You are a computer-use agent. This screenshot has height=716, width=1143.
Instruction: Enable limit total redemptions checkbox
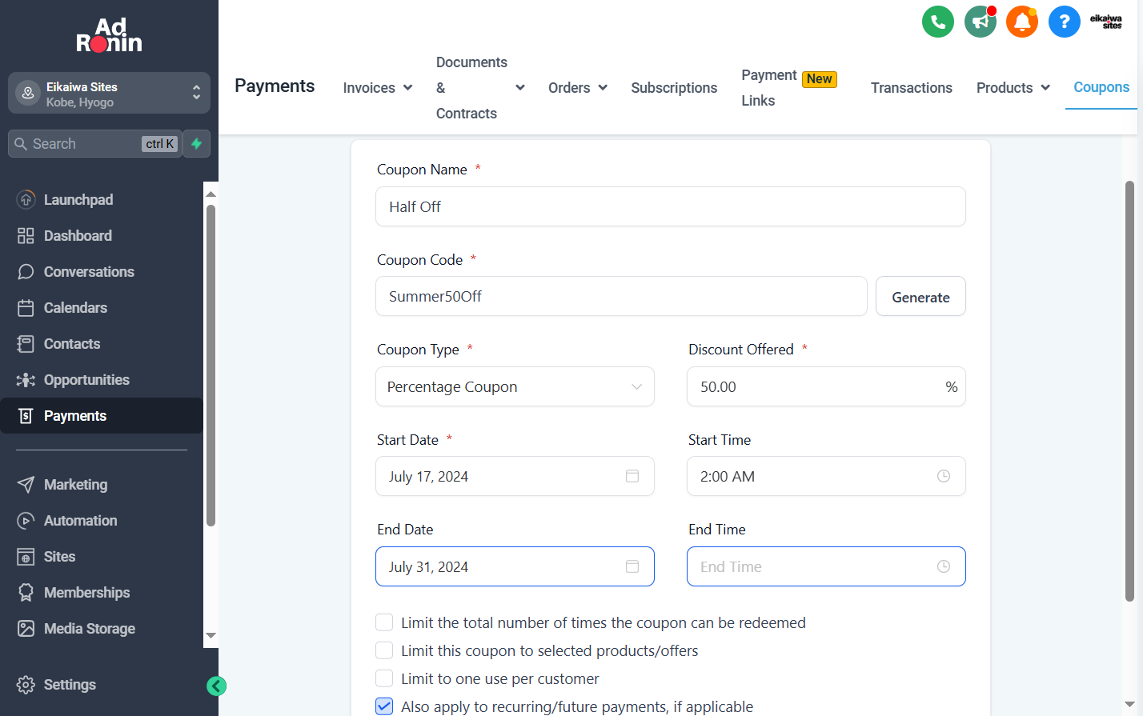click(x=384, y=622)
